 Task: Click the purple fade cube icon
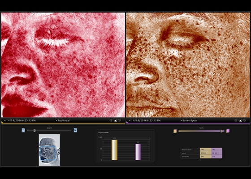click(x=228, y=131)
